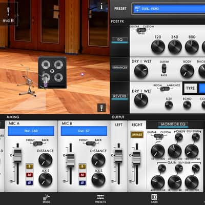The width and height of the screenshot is (205, 205).
Task: Click the 360 Hz EQ knob
Action: click(x=175, y=47)
